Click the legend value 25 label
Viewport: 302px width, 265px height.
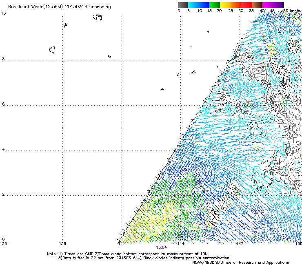coord(231,11)
